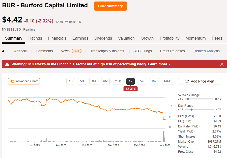Filter content by Related Analysis
Viewport: 227px width, 158px height.
tap(206, 51)
